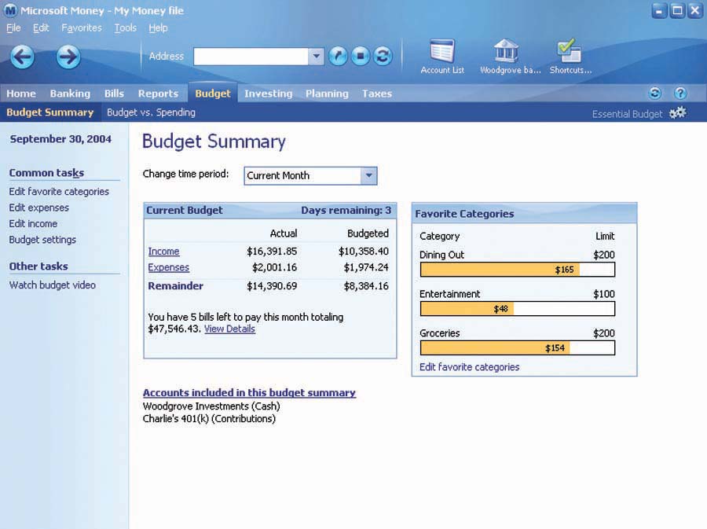
Task: Click the Groceries $154 progress bar
Action: [518, 348]
